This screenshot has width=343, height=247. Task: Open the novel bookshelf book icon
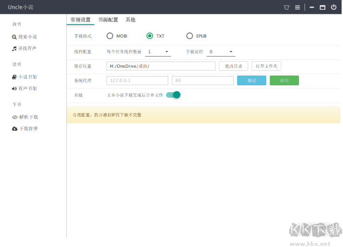tap(14, 77)
